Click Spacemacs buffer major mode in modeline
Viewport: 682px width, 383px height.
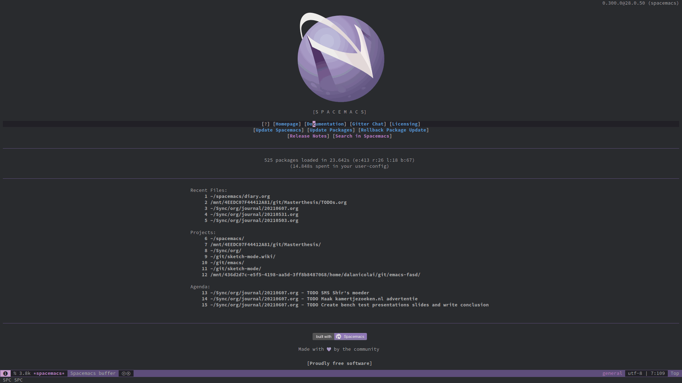click(x=93, y=373)
